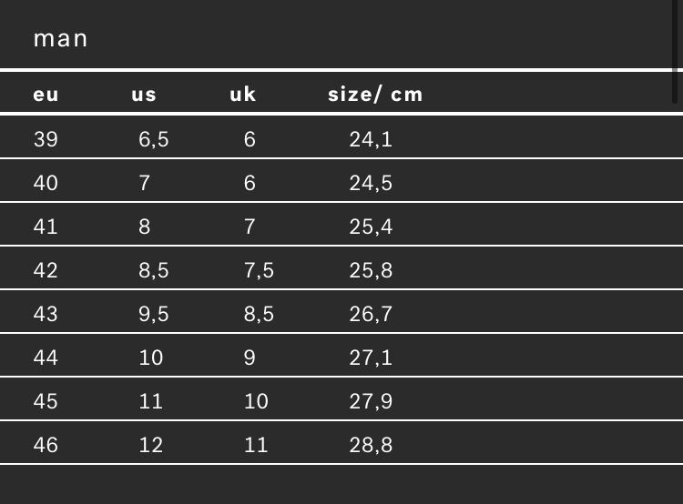Click the "uk" column header
This screenshot has height=504, width=683.
point(243,94)
